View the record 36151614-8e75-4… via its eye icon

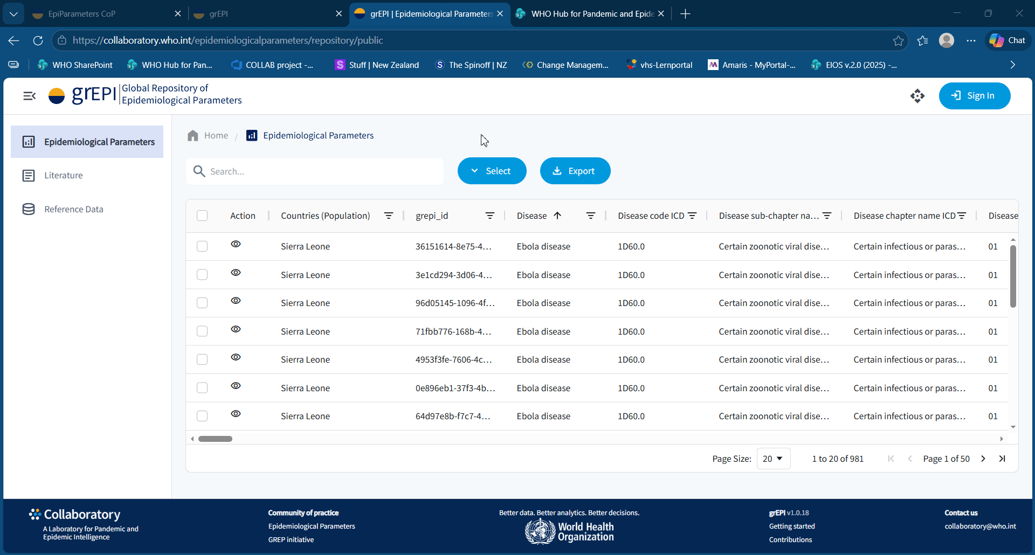coord(236,244)
